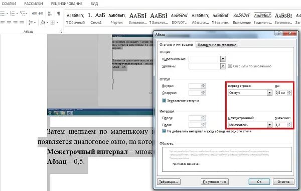Viewport: 301px width, 191px height.
Task: Click into the Внутри indent field
Action: pyautogui.click(x=195, y=86)
